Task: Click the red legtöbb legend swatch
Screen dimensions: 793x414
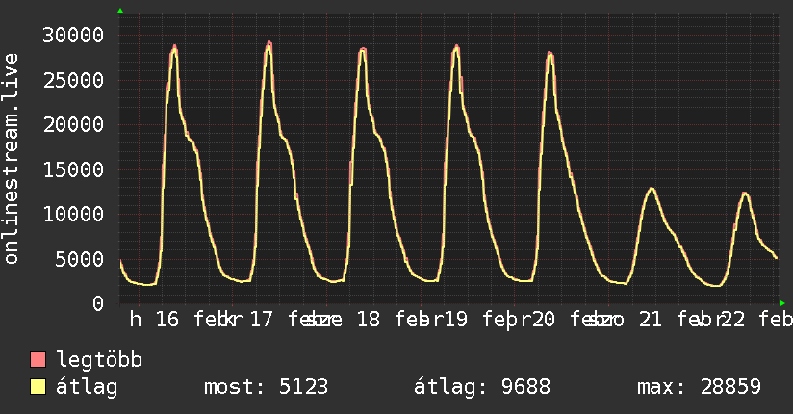Action: pos(38,361)
